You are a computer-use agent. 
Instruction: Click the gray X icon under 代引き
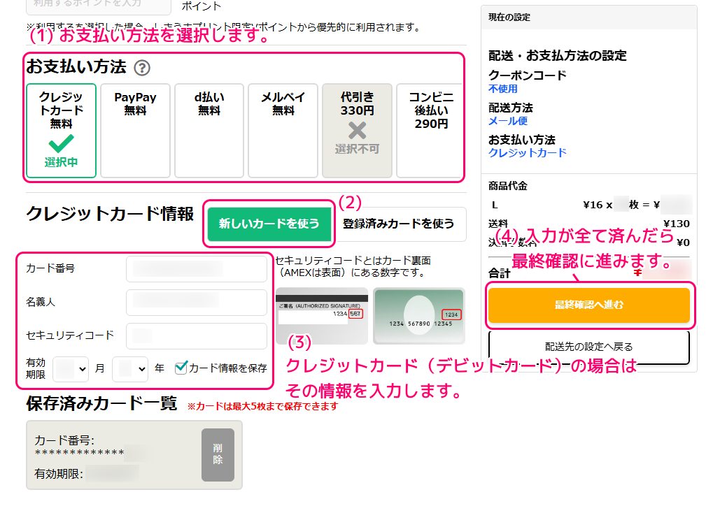pyautogui.click(x=357, y=130)
